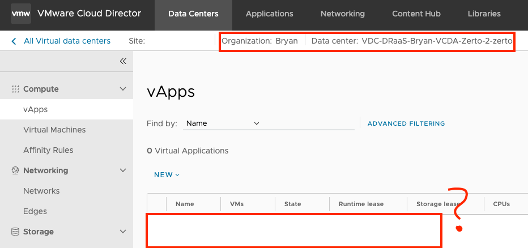
Task: Sort by the State column header
Action: [293, 204]
